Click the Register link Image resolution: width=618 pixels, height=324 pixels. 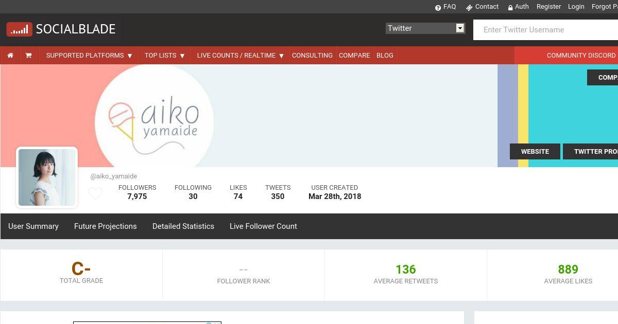pyautogui.click(x=548, y=7)
